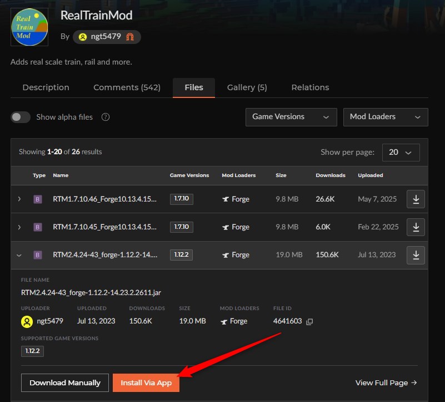This screenshot has width=445, height=402.
Task: Click the File ID number 4641603
Action: 287,321
